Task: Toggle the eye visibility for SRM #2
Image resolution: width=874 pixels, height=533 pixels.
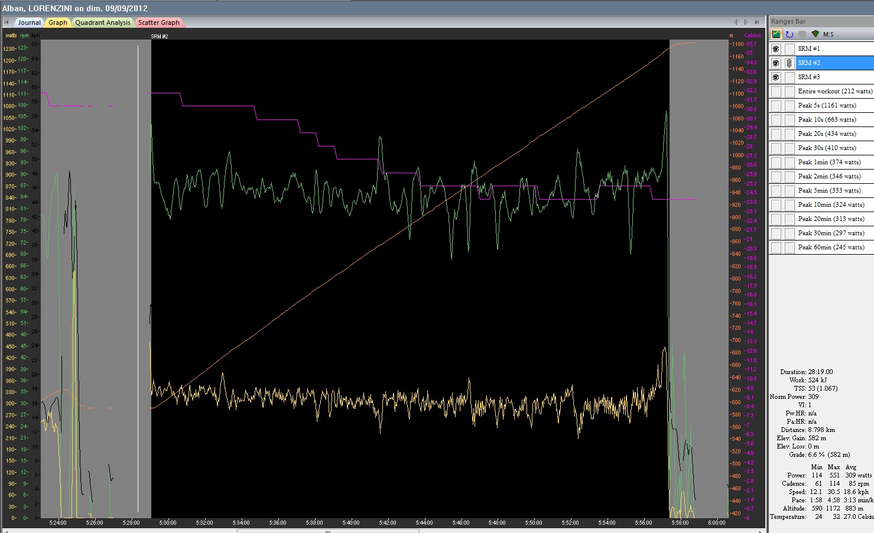Action: pyautogui.click(x=776, y=63)
